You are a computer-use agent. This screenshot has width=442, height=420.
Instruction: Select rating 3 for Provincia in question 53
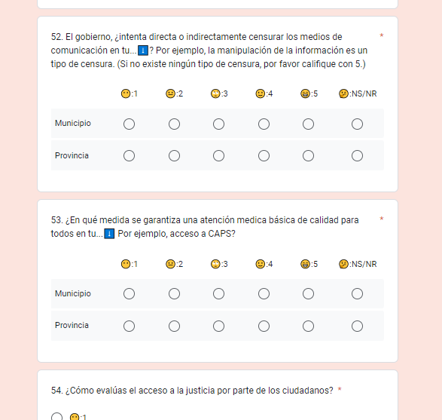[219, 326]
